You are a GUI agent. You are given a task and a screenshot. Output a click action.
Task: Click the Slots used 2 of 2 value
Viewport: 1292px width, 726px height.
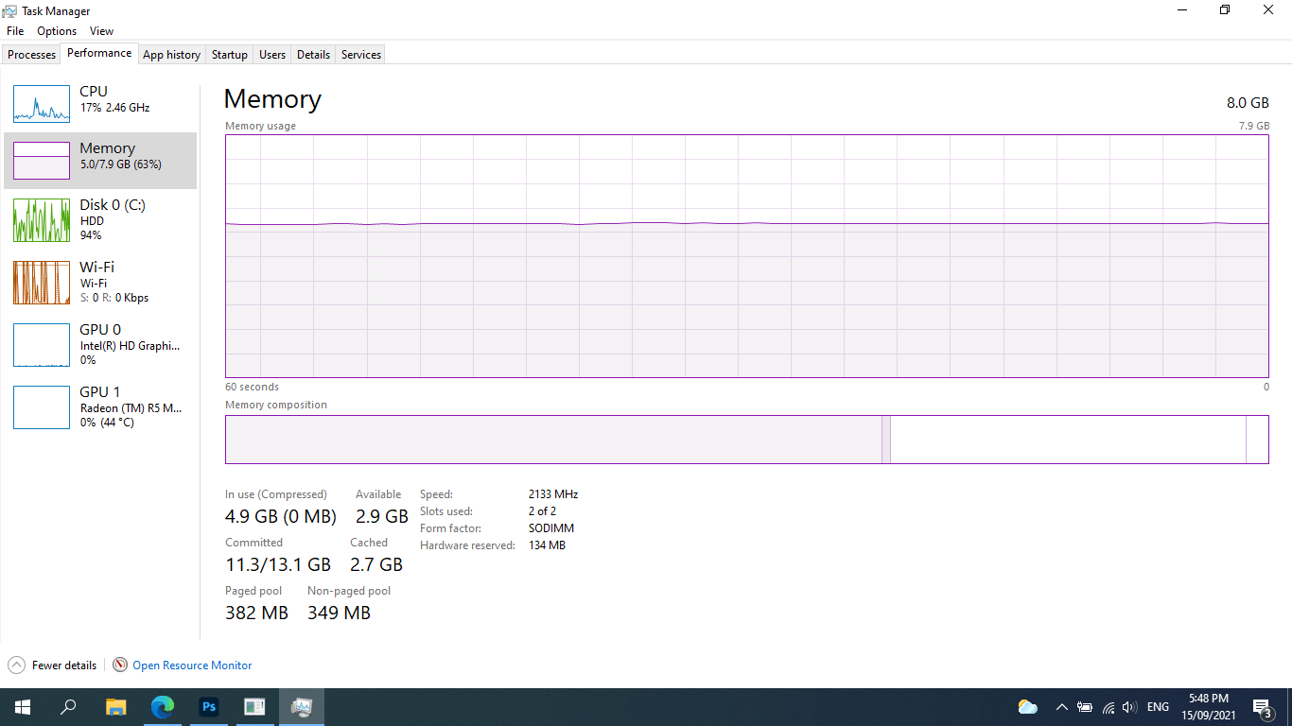click(x=543, y=511)
